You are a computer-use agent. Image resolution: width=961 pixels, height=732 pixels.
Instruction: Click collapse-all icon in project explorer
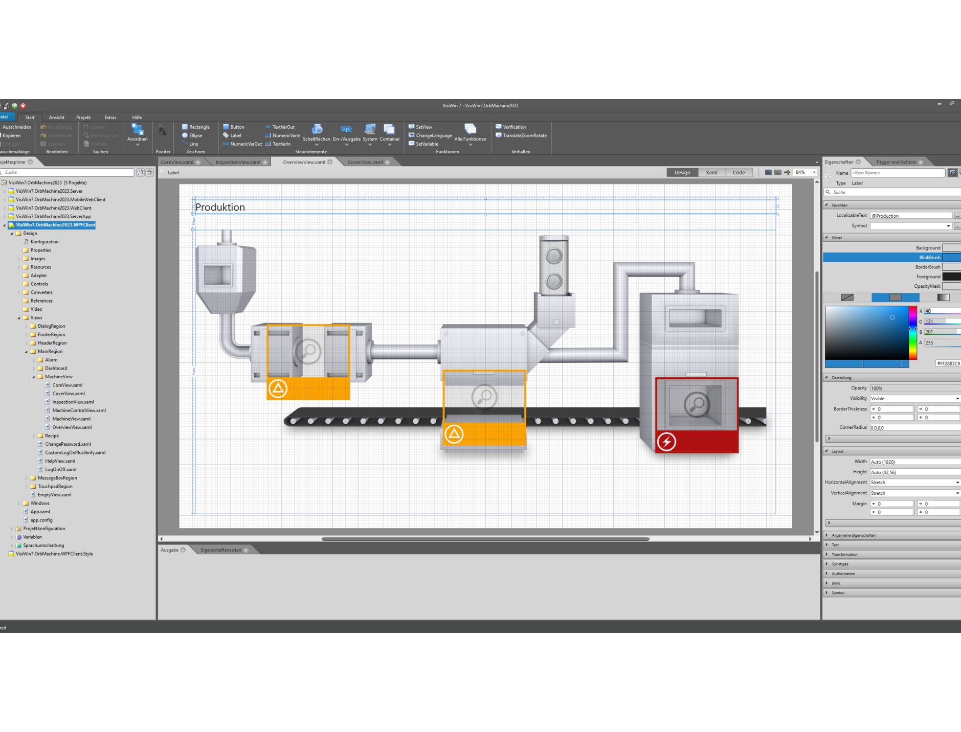tap(149, 172)
